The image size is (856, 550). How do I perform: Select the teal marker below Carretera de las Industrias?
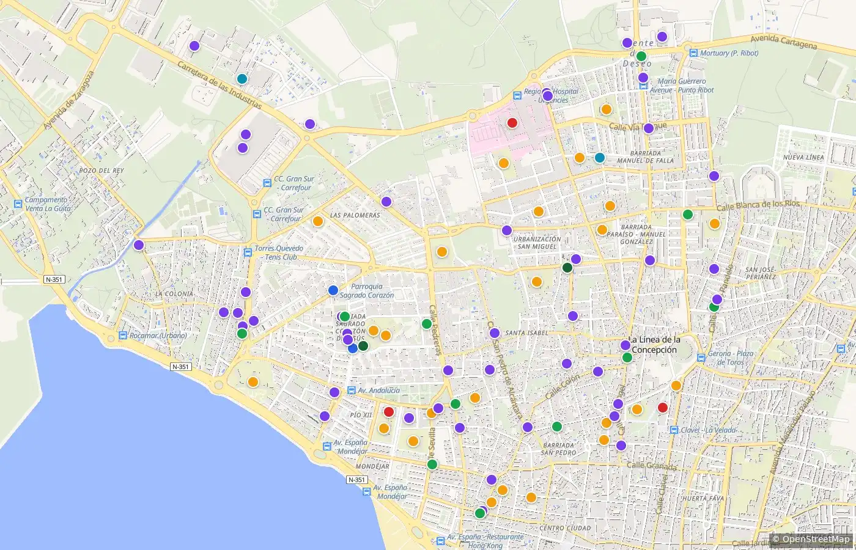(242, 79)
